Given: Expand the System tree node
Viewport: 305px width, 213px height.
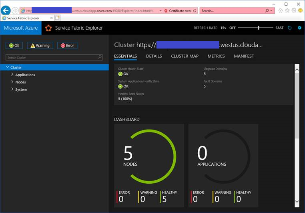Looking at the screenshot, I should click(x=12, y=89).
